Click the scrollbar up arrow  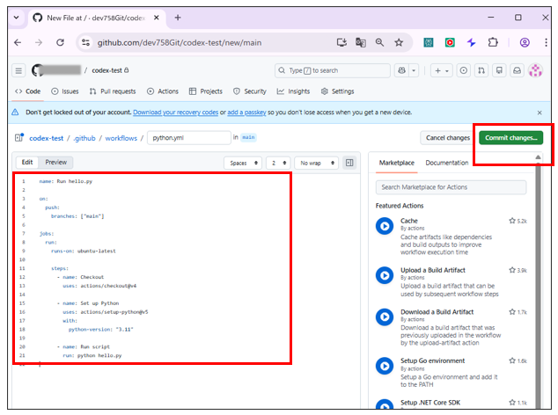tap(538, 157)
